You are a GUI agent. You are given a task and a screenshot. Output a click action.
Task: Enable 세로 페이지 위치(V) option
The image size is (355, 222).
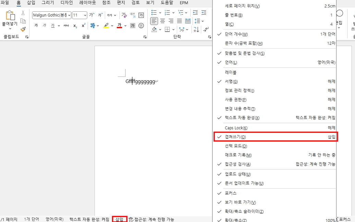click(x=275, y=6)
